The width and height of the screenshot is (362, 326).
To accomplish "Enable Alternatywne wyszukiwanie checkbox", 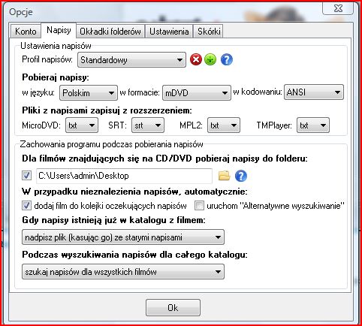I will (200, 206).
